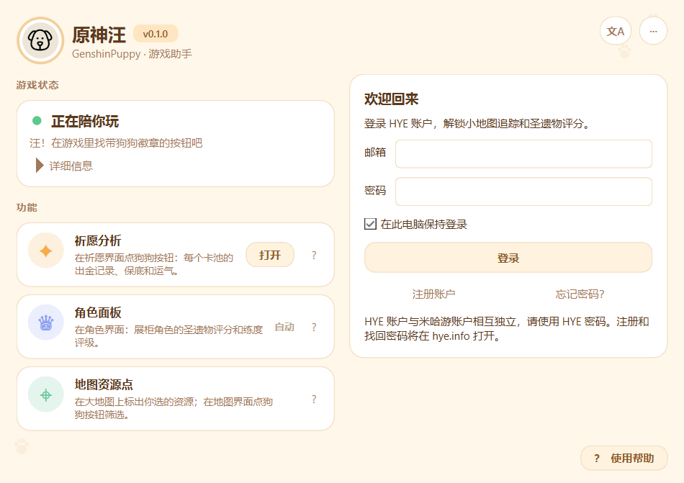Click the 邮箱 field label
684x483 pixels.
pos(375,152)
